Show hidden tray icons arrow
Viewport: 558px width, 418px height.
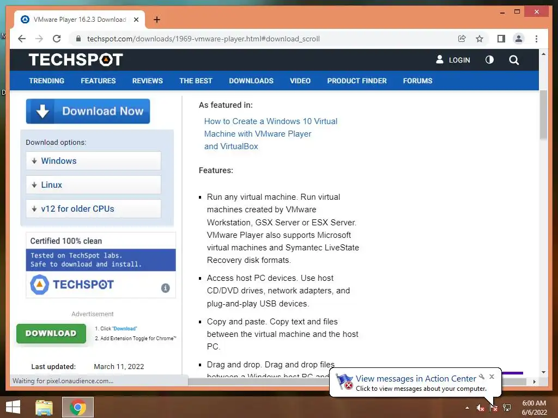coord(467,408)
